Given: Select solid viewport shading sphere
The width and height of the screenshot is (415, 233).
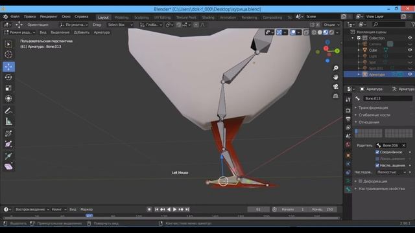Looking at the screenshot, I should click(320, 32).
